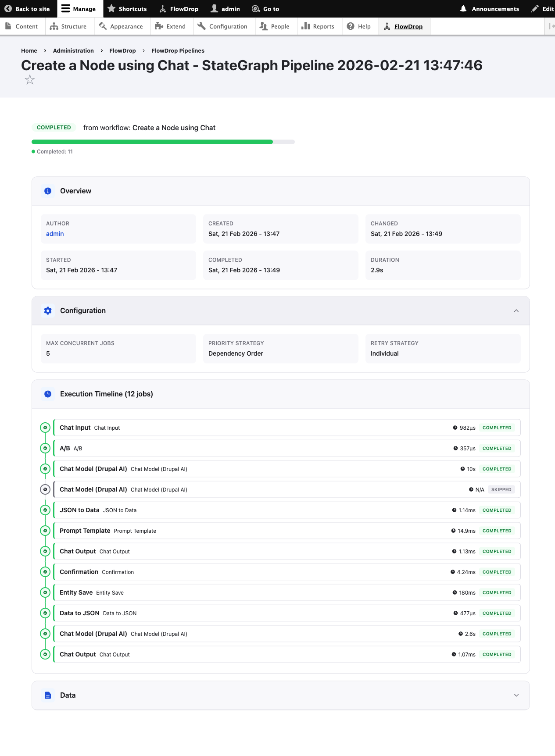Click the Data section document icon
Image resolution: width=555 pixels, height=756 pixels.
pos(48,695)
